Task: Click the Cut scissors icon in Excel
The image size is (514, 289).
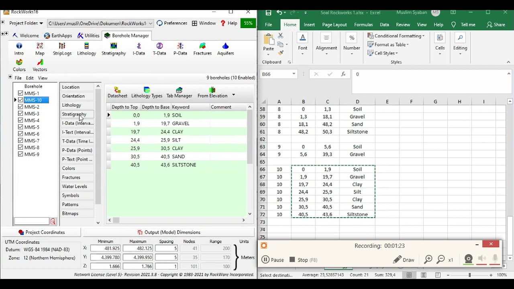Action: (281, 36)
